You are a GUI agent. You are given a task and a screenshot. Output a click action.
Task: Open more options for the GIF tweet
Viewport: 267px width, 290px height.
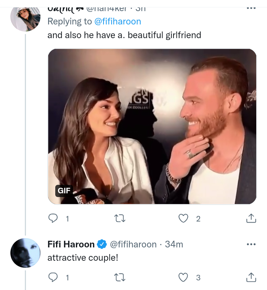pyautogui.click(x=251, y=8)
